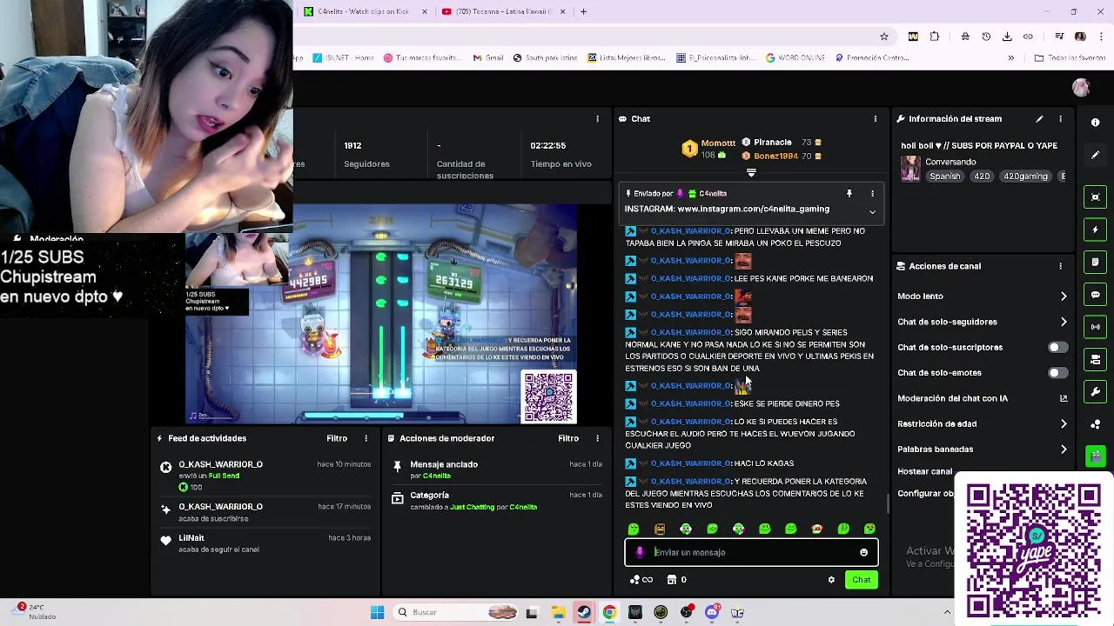
Task: Open the Información del stream options menu
Action: coord(1060,118)
